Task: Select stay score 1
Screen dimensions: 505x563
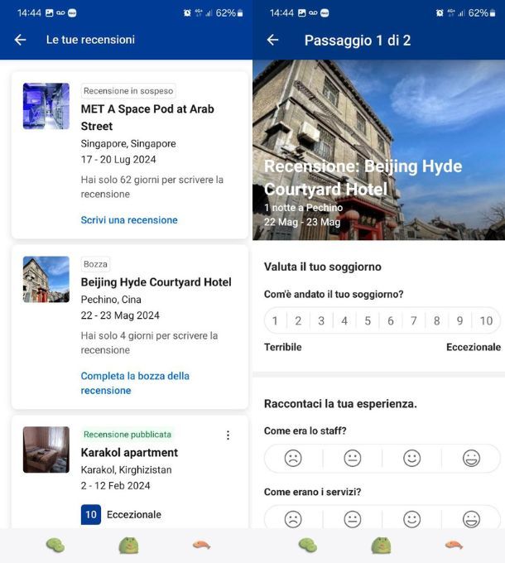Action: (x=276, y=320)
